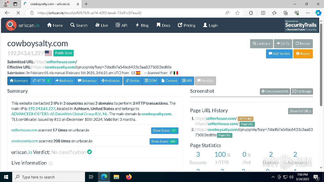The image size is (324, 182).
Task: Open the Favorites list icon
Action: pyautogui.click(x=274, y=13)
